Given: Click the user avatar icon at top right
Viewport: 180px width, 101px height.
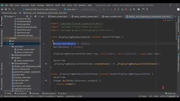Looking at the screenshot, I should click(178, 9).
